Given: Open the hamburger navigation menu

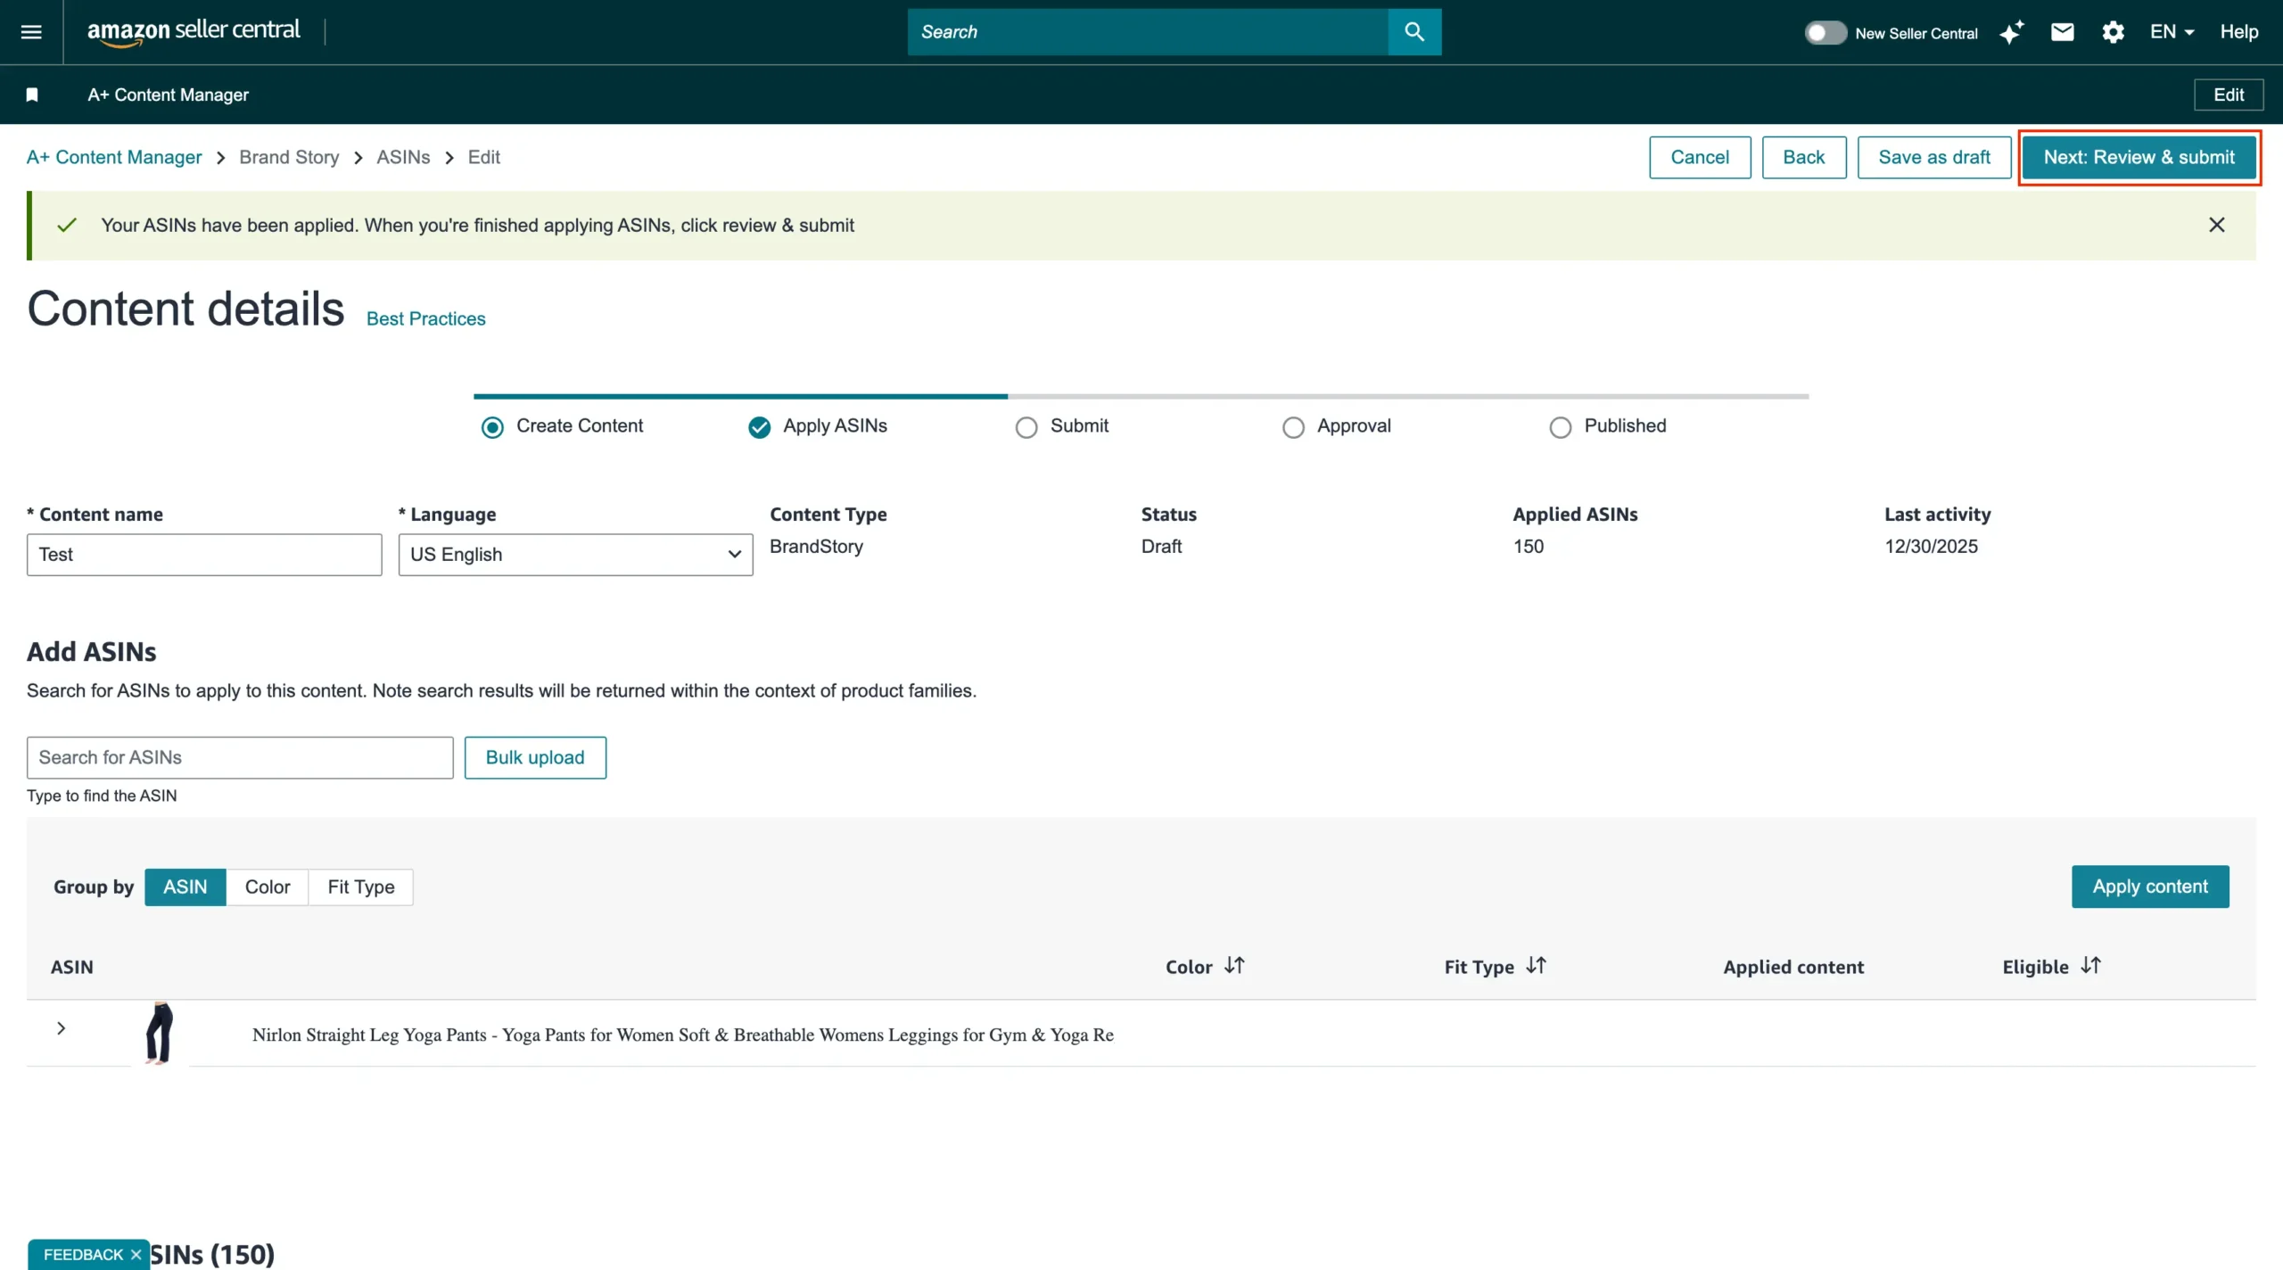Looking at the screenshot, I should [31, 32].
